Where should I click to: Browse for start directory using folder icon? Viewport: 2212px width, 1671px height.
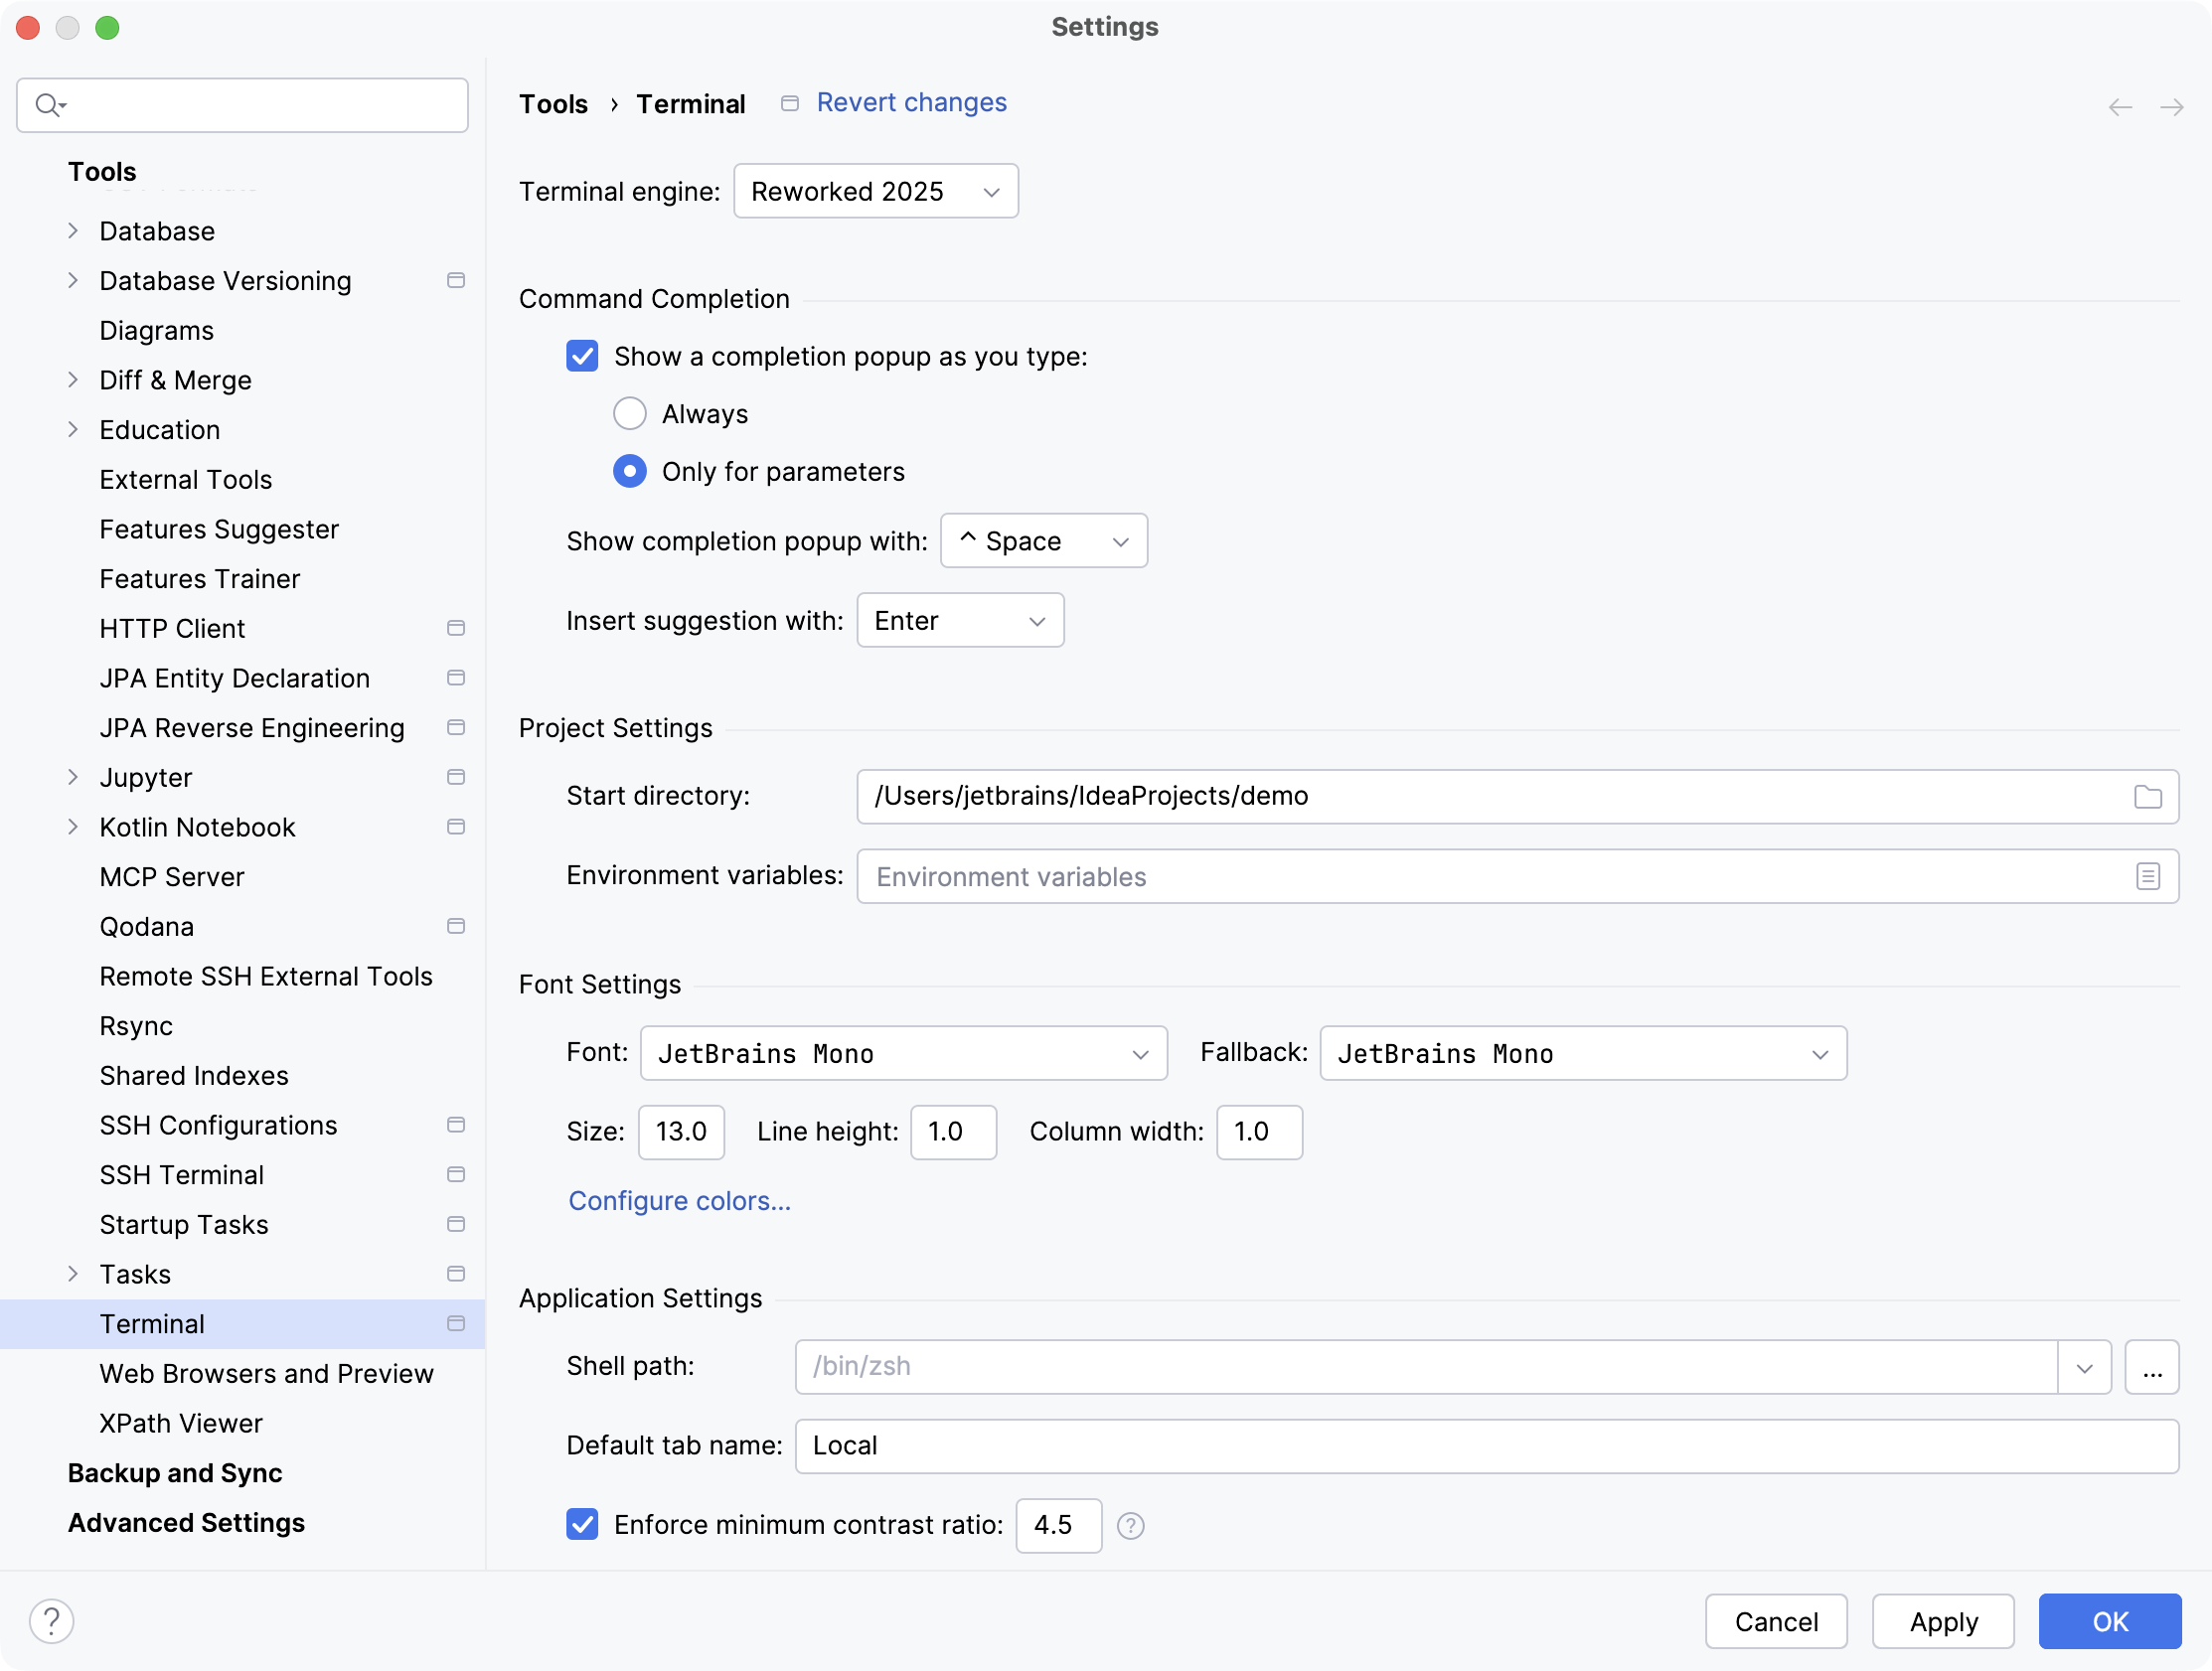pyautogui.click(x=2147, y=796)
